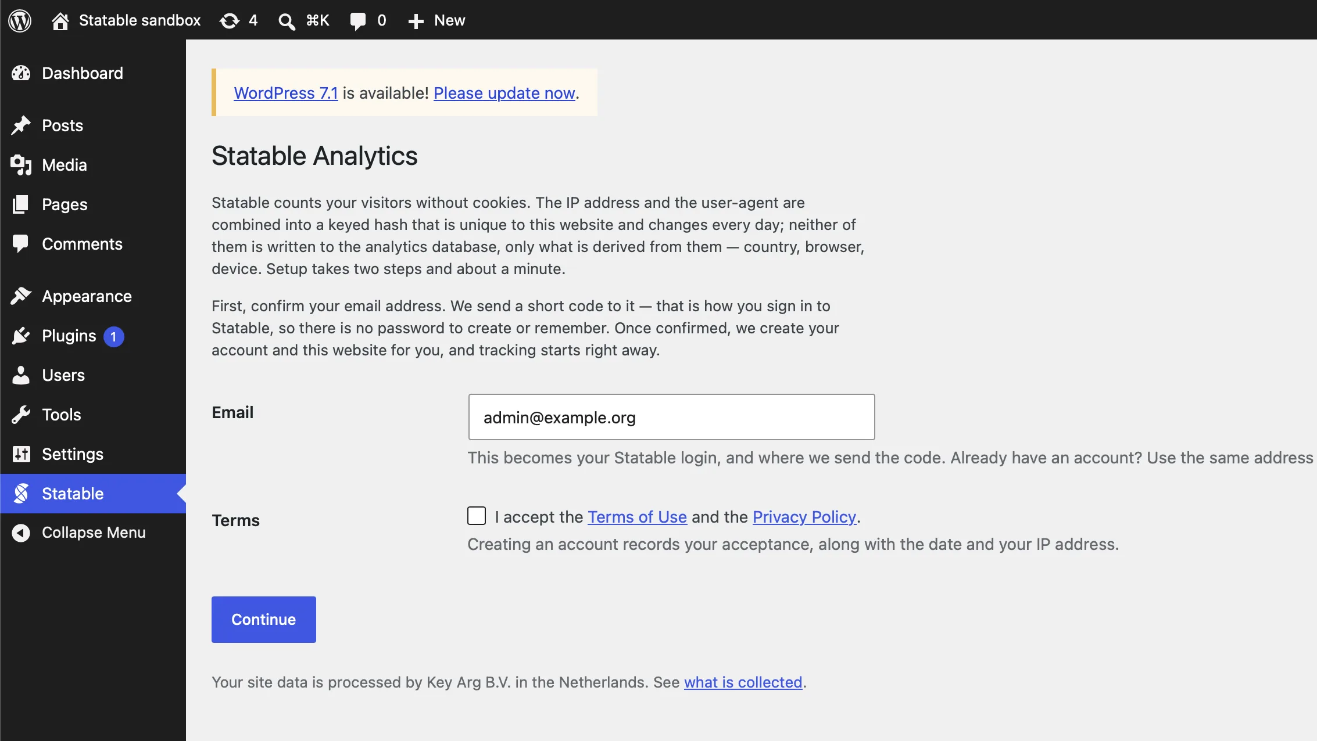Follow the what is collected link
Viewport: 1317px width, 741px height.
(x=743, y=682)
